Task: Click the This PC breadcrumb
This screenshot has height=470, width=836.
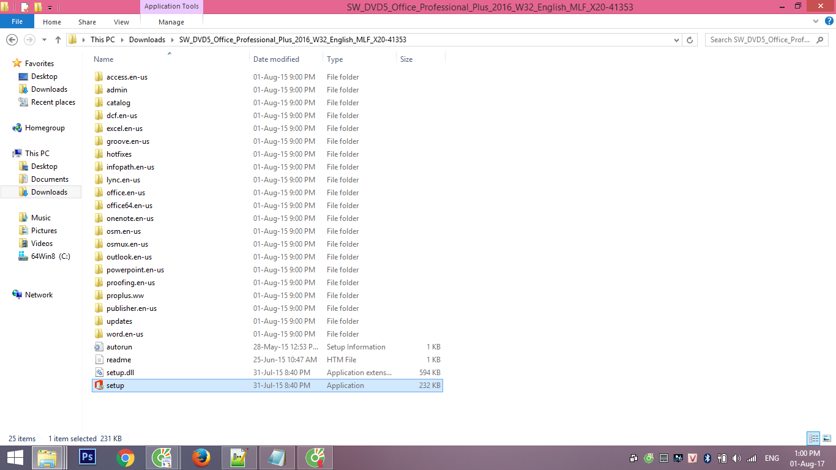Action: [102, 40]
